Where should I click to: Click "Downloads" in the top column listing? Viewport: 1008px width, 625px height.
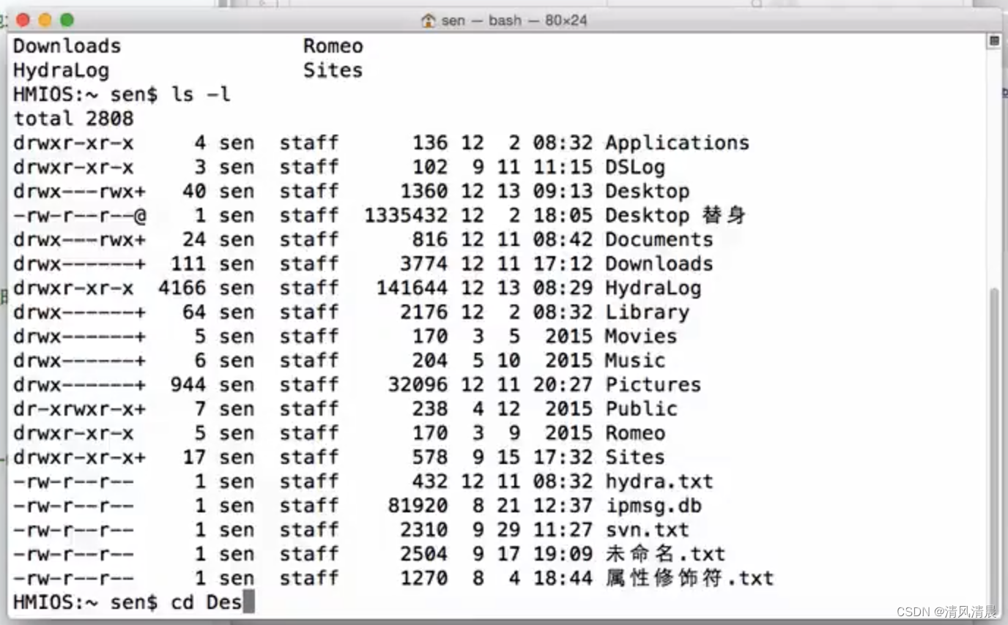tap(67, 46)
